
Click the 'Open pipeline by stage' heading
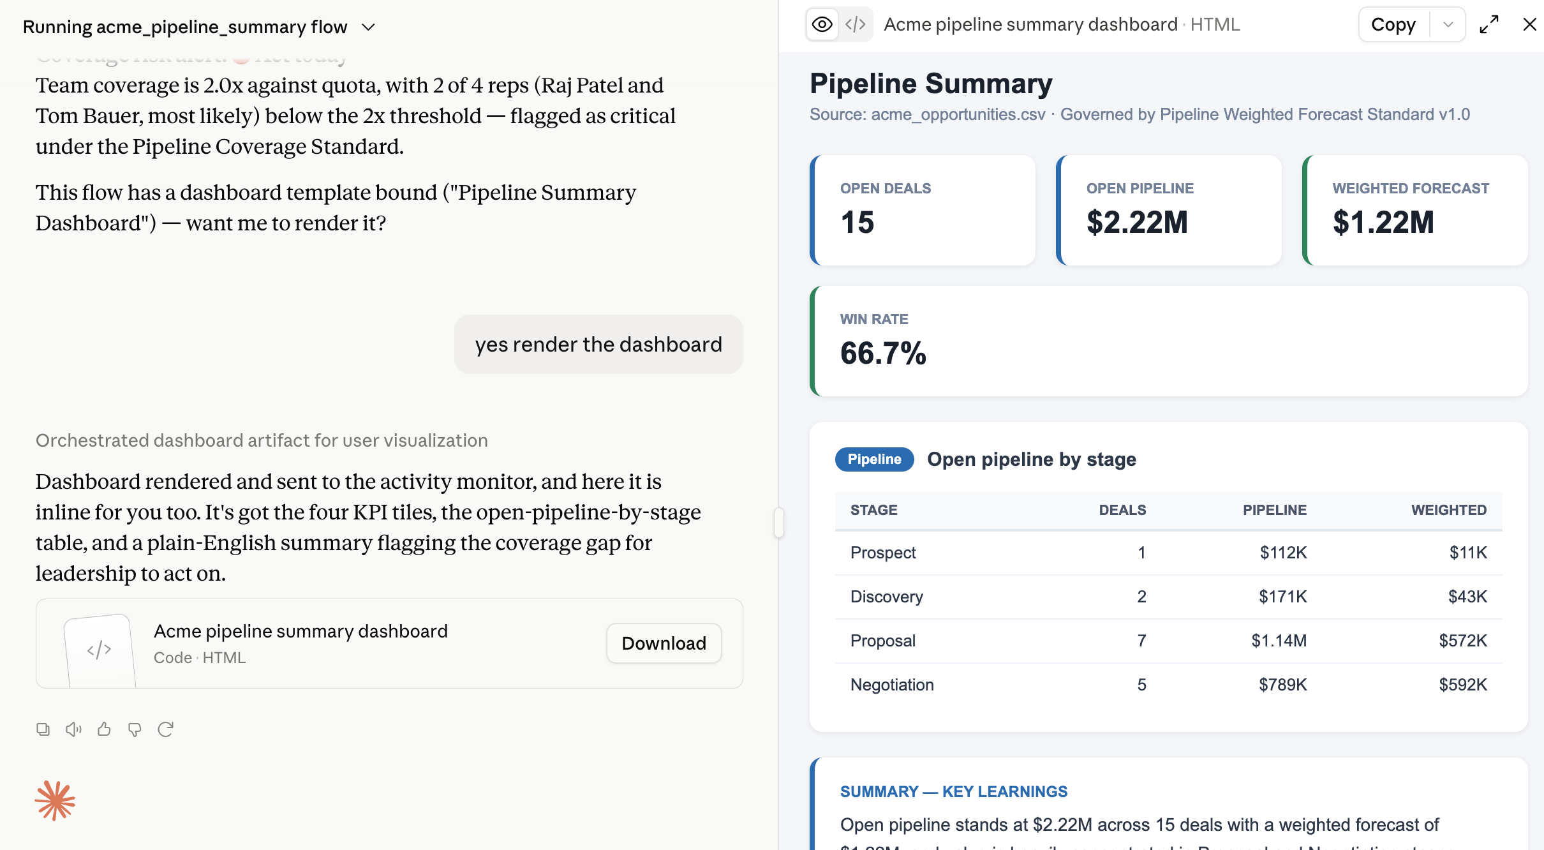[1032, 459]
